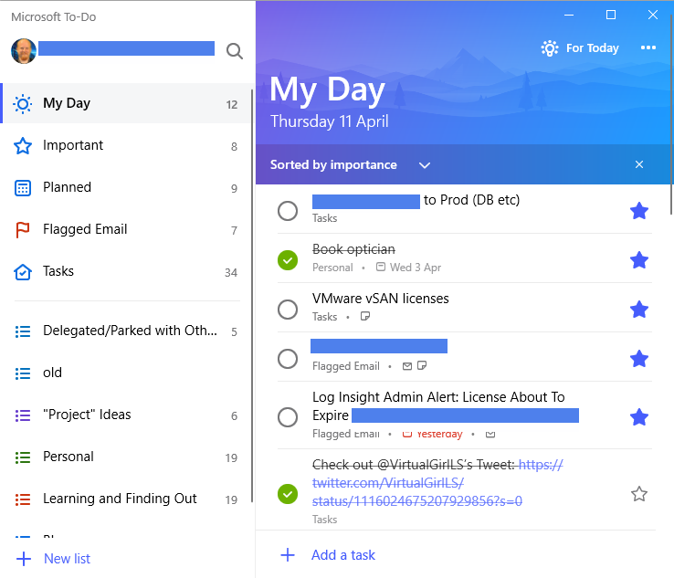Open the search magnifier icon
The width and height of the screenshot is (674, 578).
(235, 51)
